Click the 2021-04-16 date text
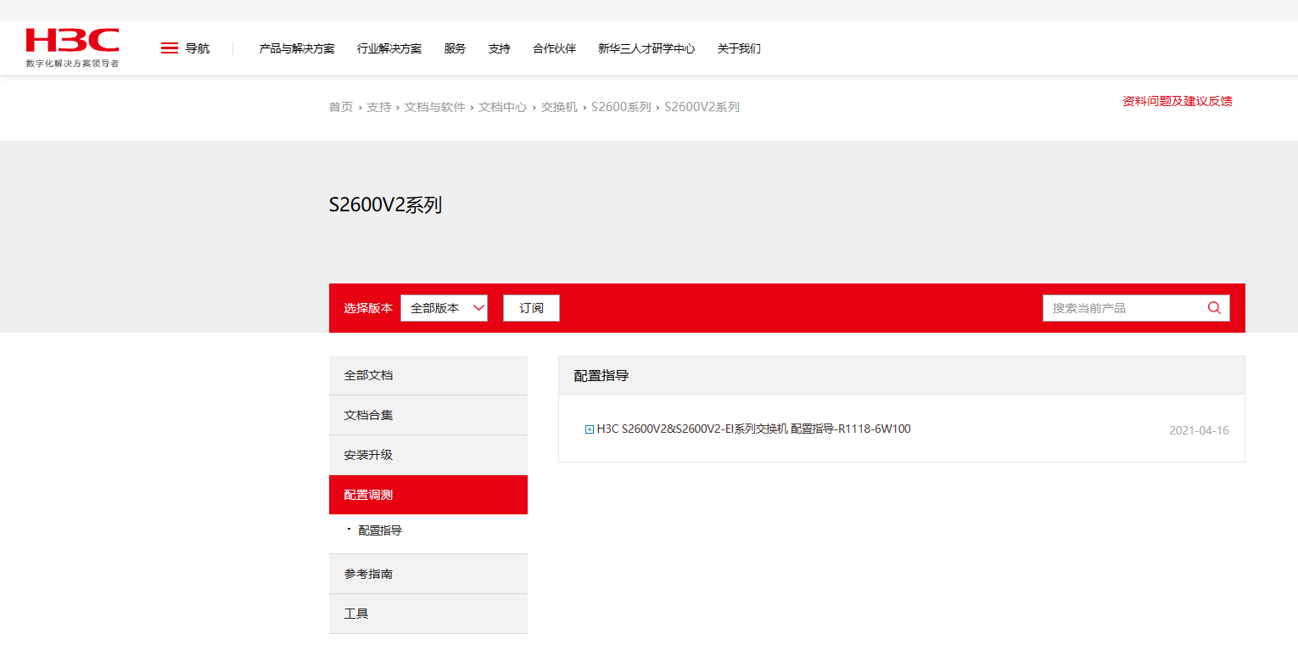 point(1199,430)
